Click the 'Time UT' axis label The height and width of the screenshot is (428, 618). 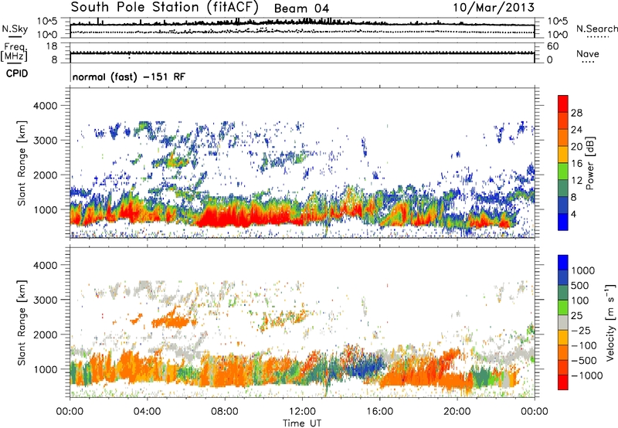tap(302, 423)
